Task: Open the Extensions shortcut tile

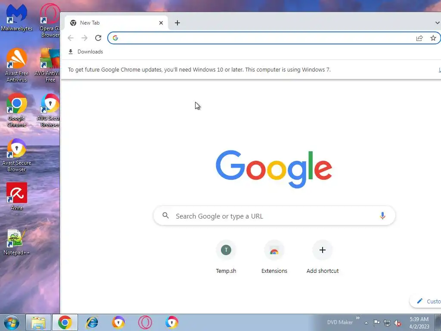Action: point(274,257)
